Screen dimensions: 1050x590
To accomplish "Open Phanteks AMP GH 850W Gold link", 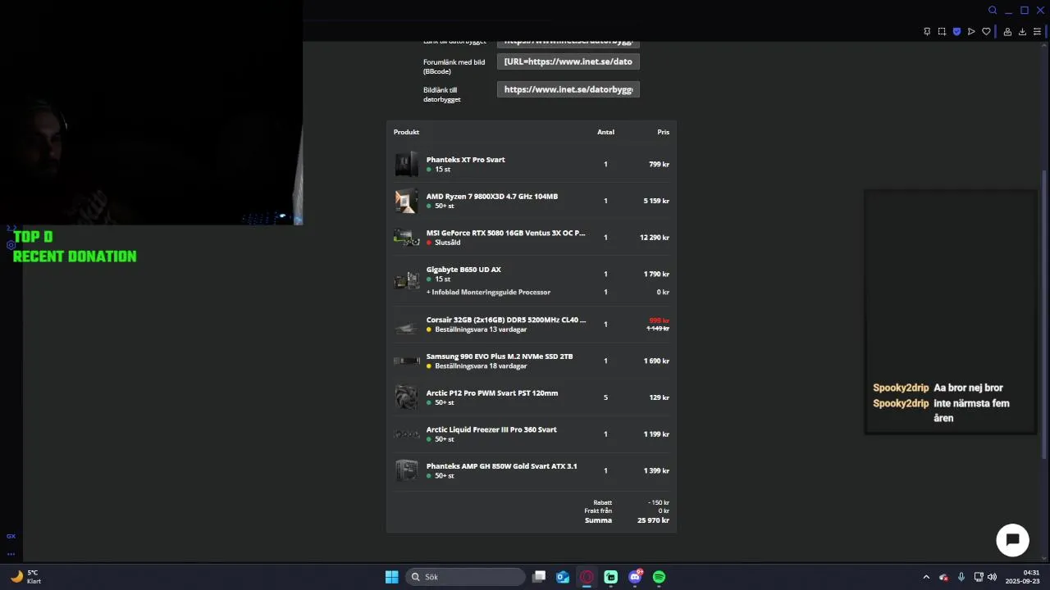I will 501,466.
